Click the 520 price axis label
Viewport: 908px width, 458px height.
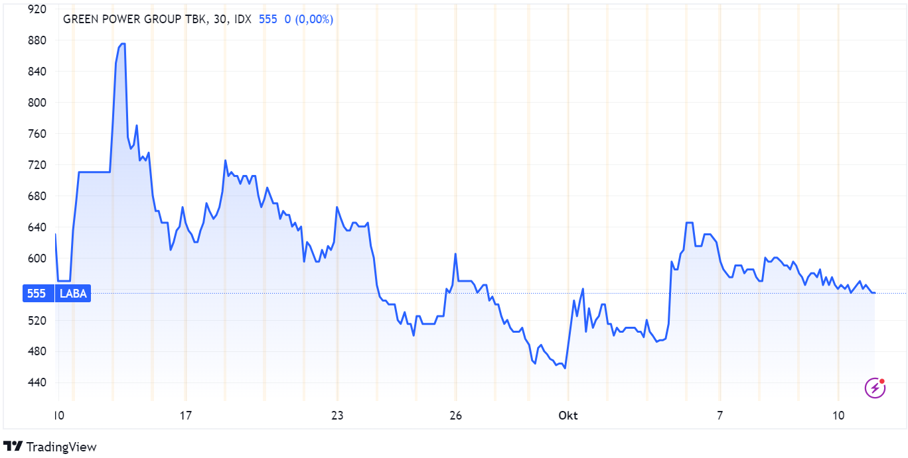click(37, 321)
